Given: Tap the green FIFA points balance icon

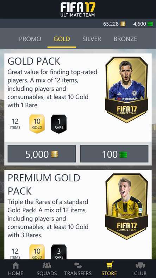Looking at the screenshot, I should [150, 24].
